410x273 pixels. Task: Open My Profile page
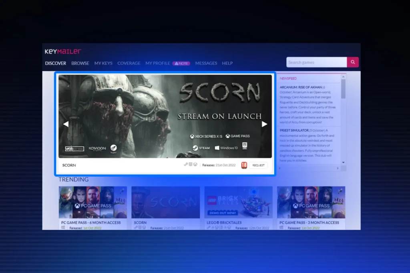click(x=158, y=63)
